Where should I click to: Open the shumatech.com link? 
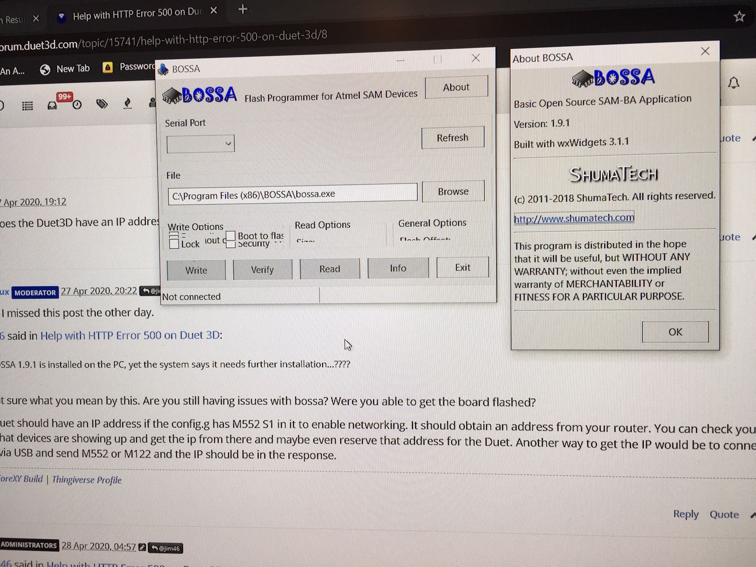click(x=574, y=218)
